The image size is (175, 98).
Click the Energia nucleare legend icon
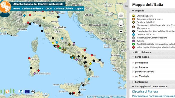tap(133, 16)
